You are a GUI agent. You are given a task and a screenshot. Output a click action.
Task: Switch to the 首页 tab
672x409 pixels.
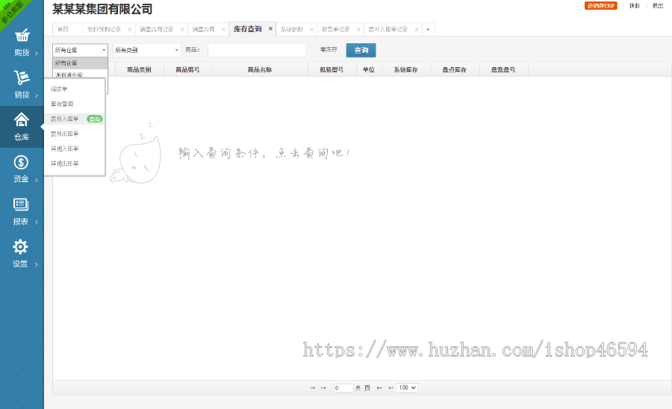63,30
